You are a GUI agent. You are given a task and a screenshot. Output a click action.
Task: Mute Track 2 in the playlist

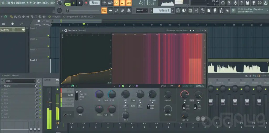[x=48, y=46]
